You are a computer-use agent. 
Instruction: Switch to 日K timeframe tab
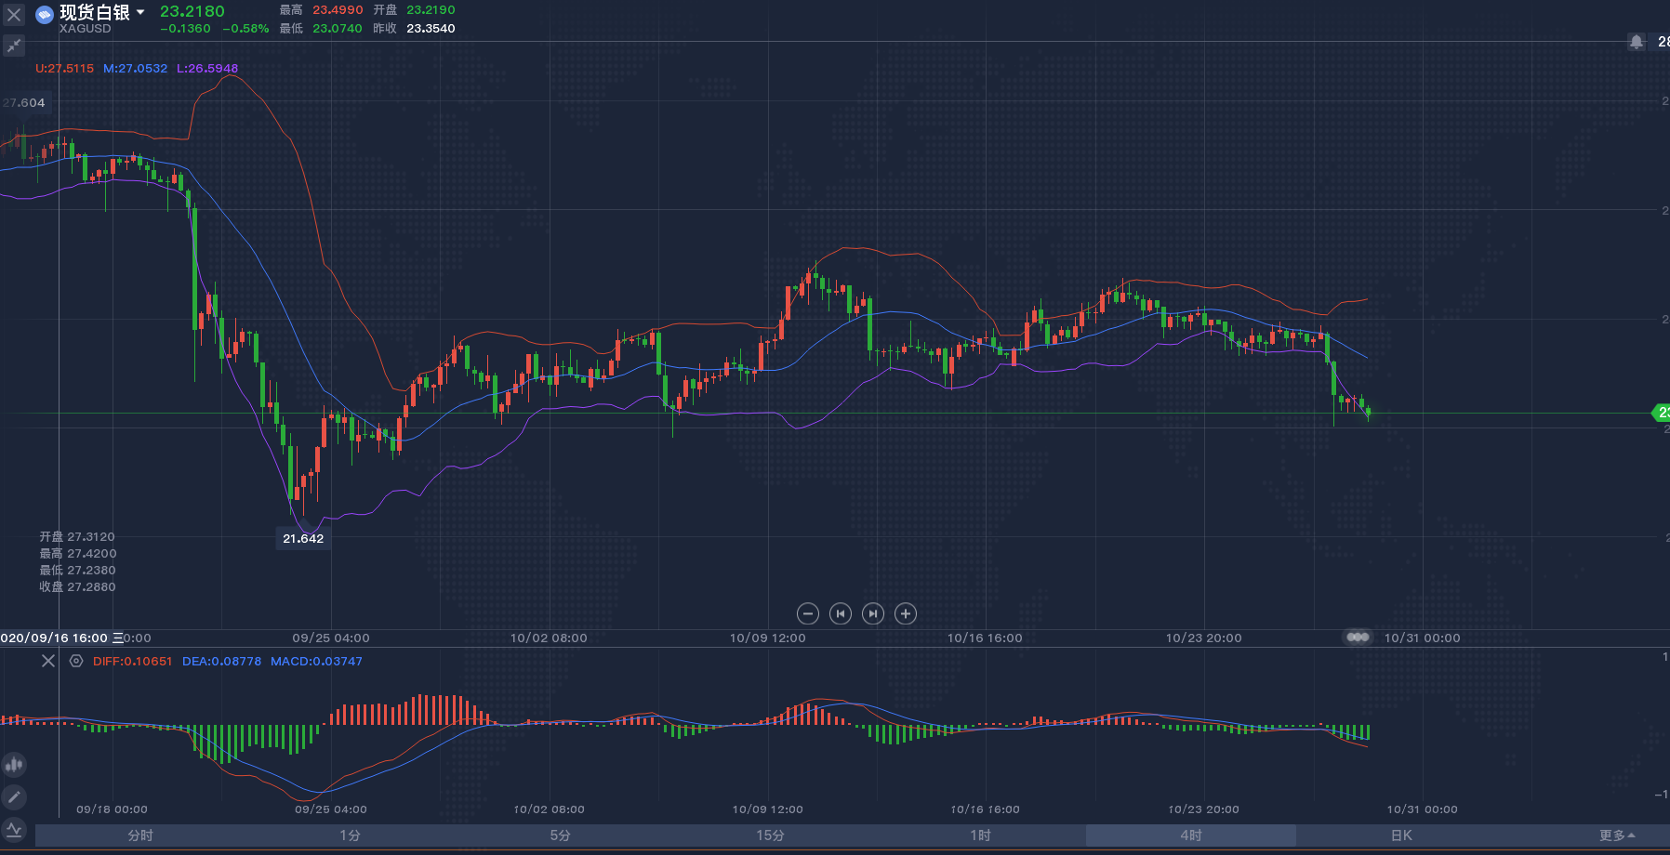tap(1401, 835)
